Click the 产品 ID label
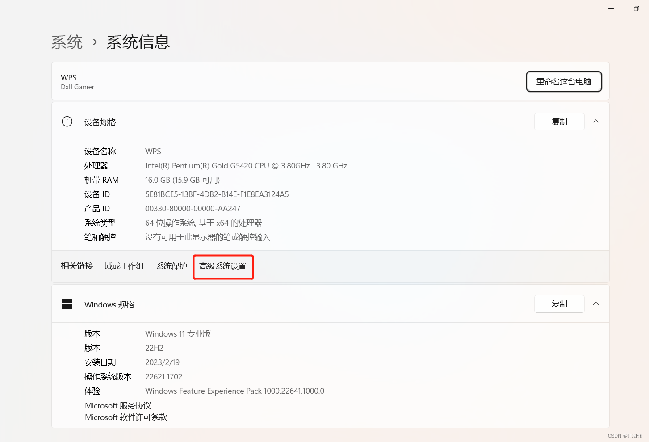 tap(97, 209)
